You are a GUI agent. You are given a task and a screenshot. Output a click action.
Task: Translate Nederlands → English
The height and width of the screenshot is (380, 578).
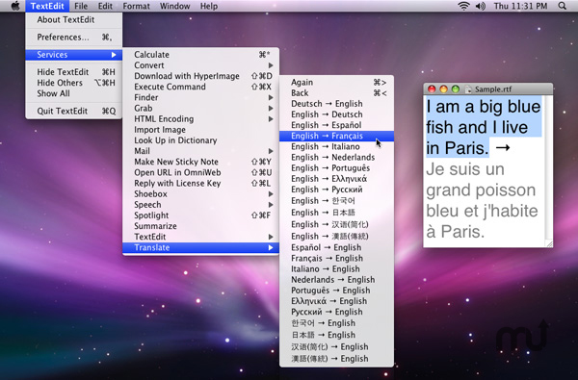[336, 280]
